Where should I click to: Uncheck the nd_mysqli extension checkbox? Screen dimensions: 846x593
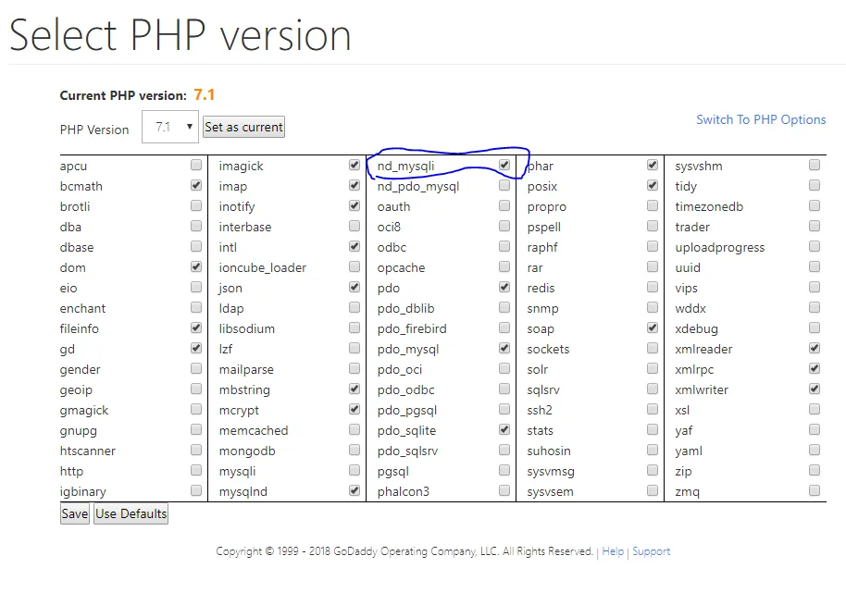504,166
